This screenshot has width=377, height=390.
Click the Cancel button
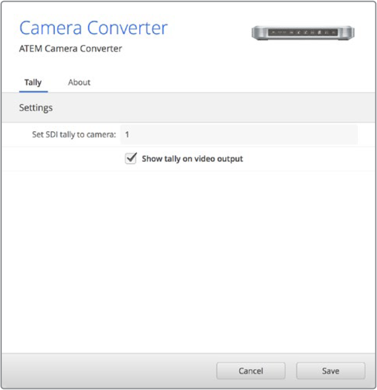pyautogui.click(x=251, y=371)
